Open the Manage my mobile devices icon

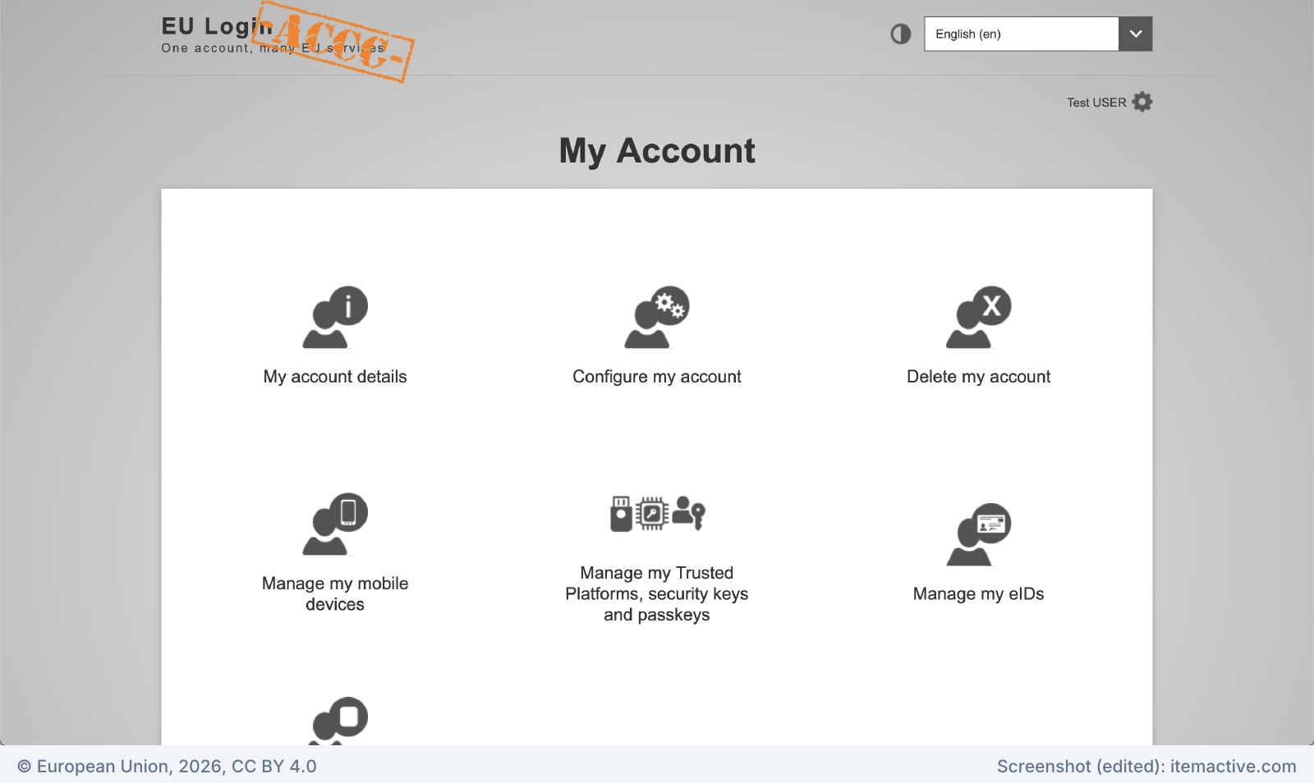pos(335,524)
